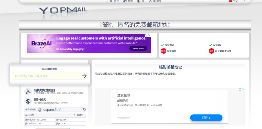Click the globe icon for alternate domains
The image size is (262, 129).
coord(28,101)
